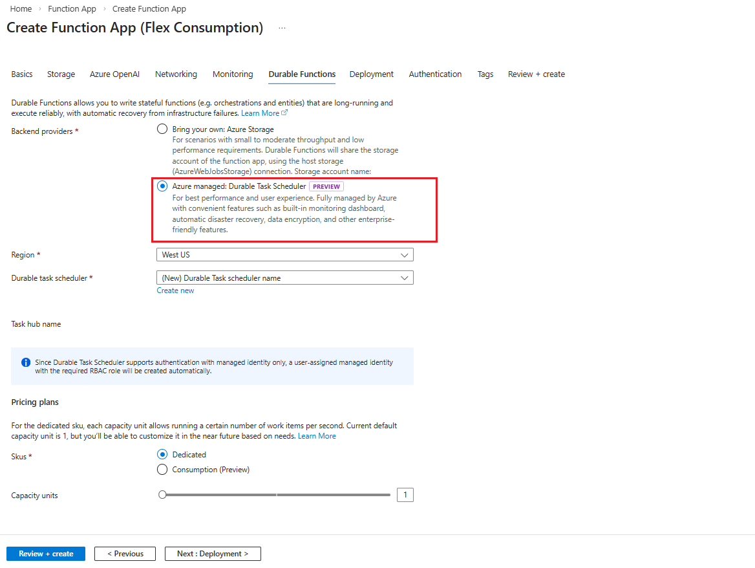
Task: Click the info icon in the managed identity notice
Action: [x=26, y=362]
